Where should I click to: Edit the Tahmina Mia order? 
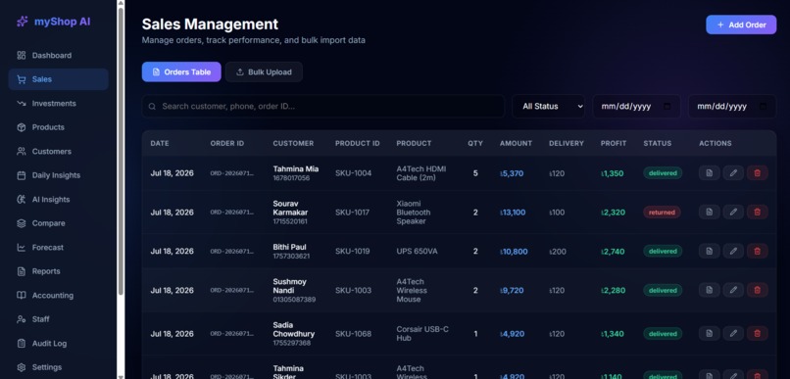click(733, 173)
